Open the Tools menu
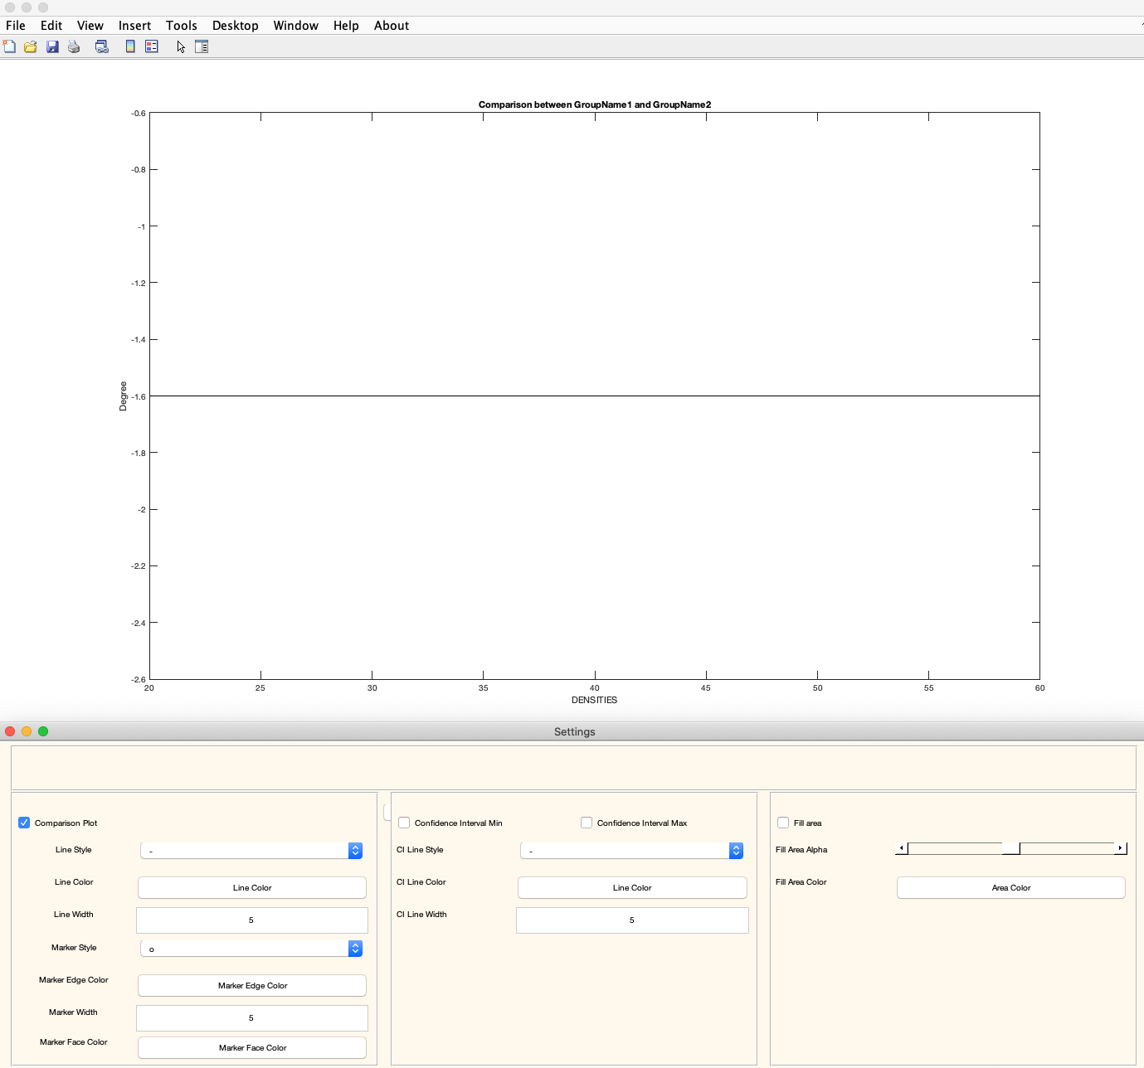 [x=182, y=25]
